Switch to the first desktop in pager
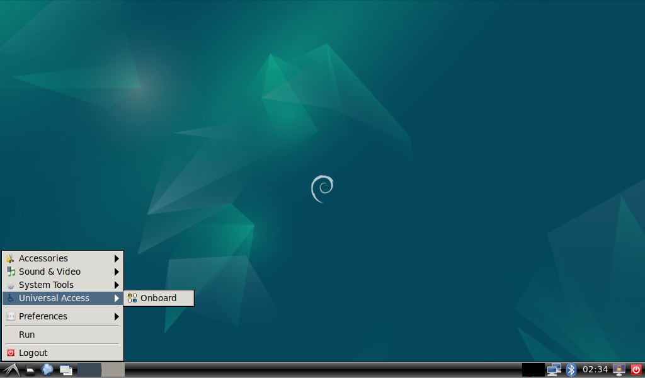Screen dimensions: 645x378 pyautogui.click(x=89, y=370)
